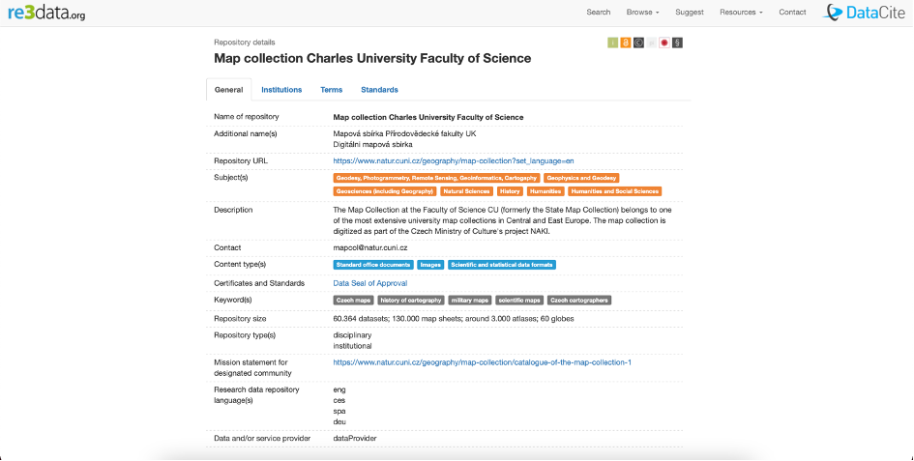Click the language code 'spa'

[x=339, y=412]
